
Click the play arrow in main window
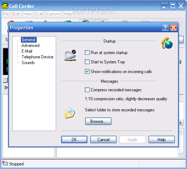pos(6,87)
